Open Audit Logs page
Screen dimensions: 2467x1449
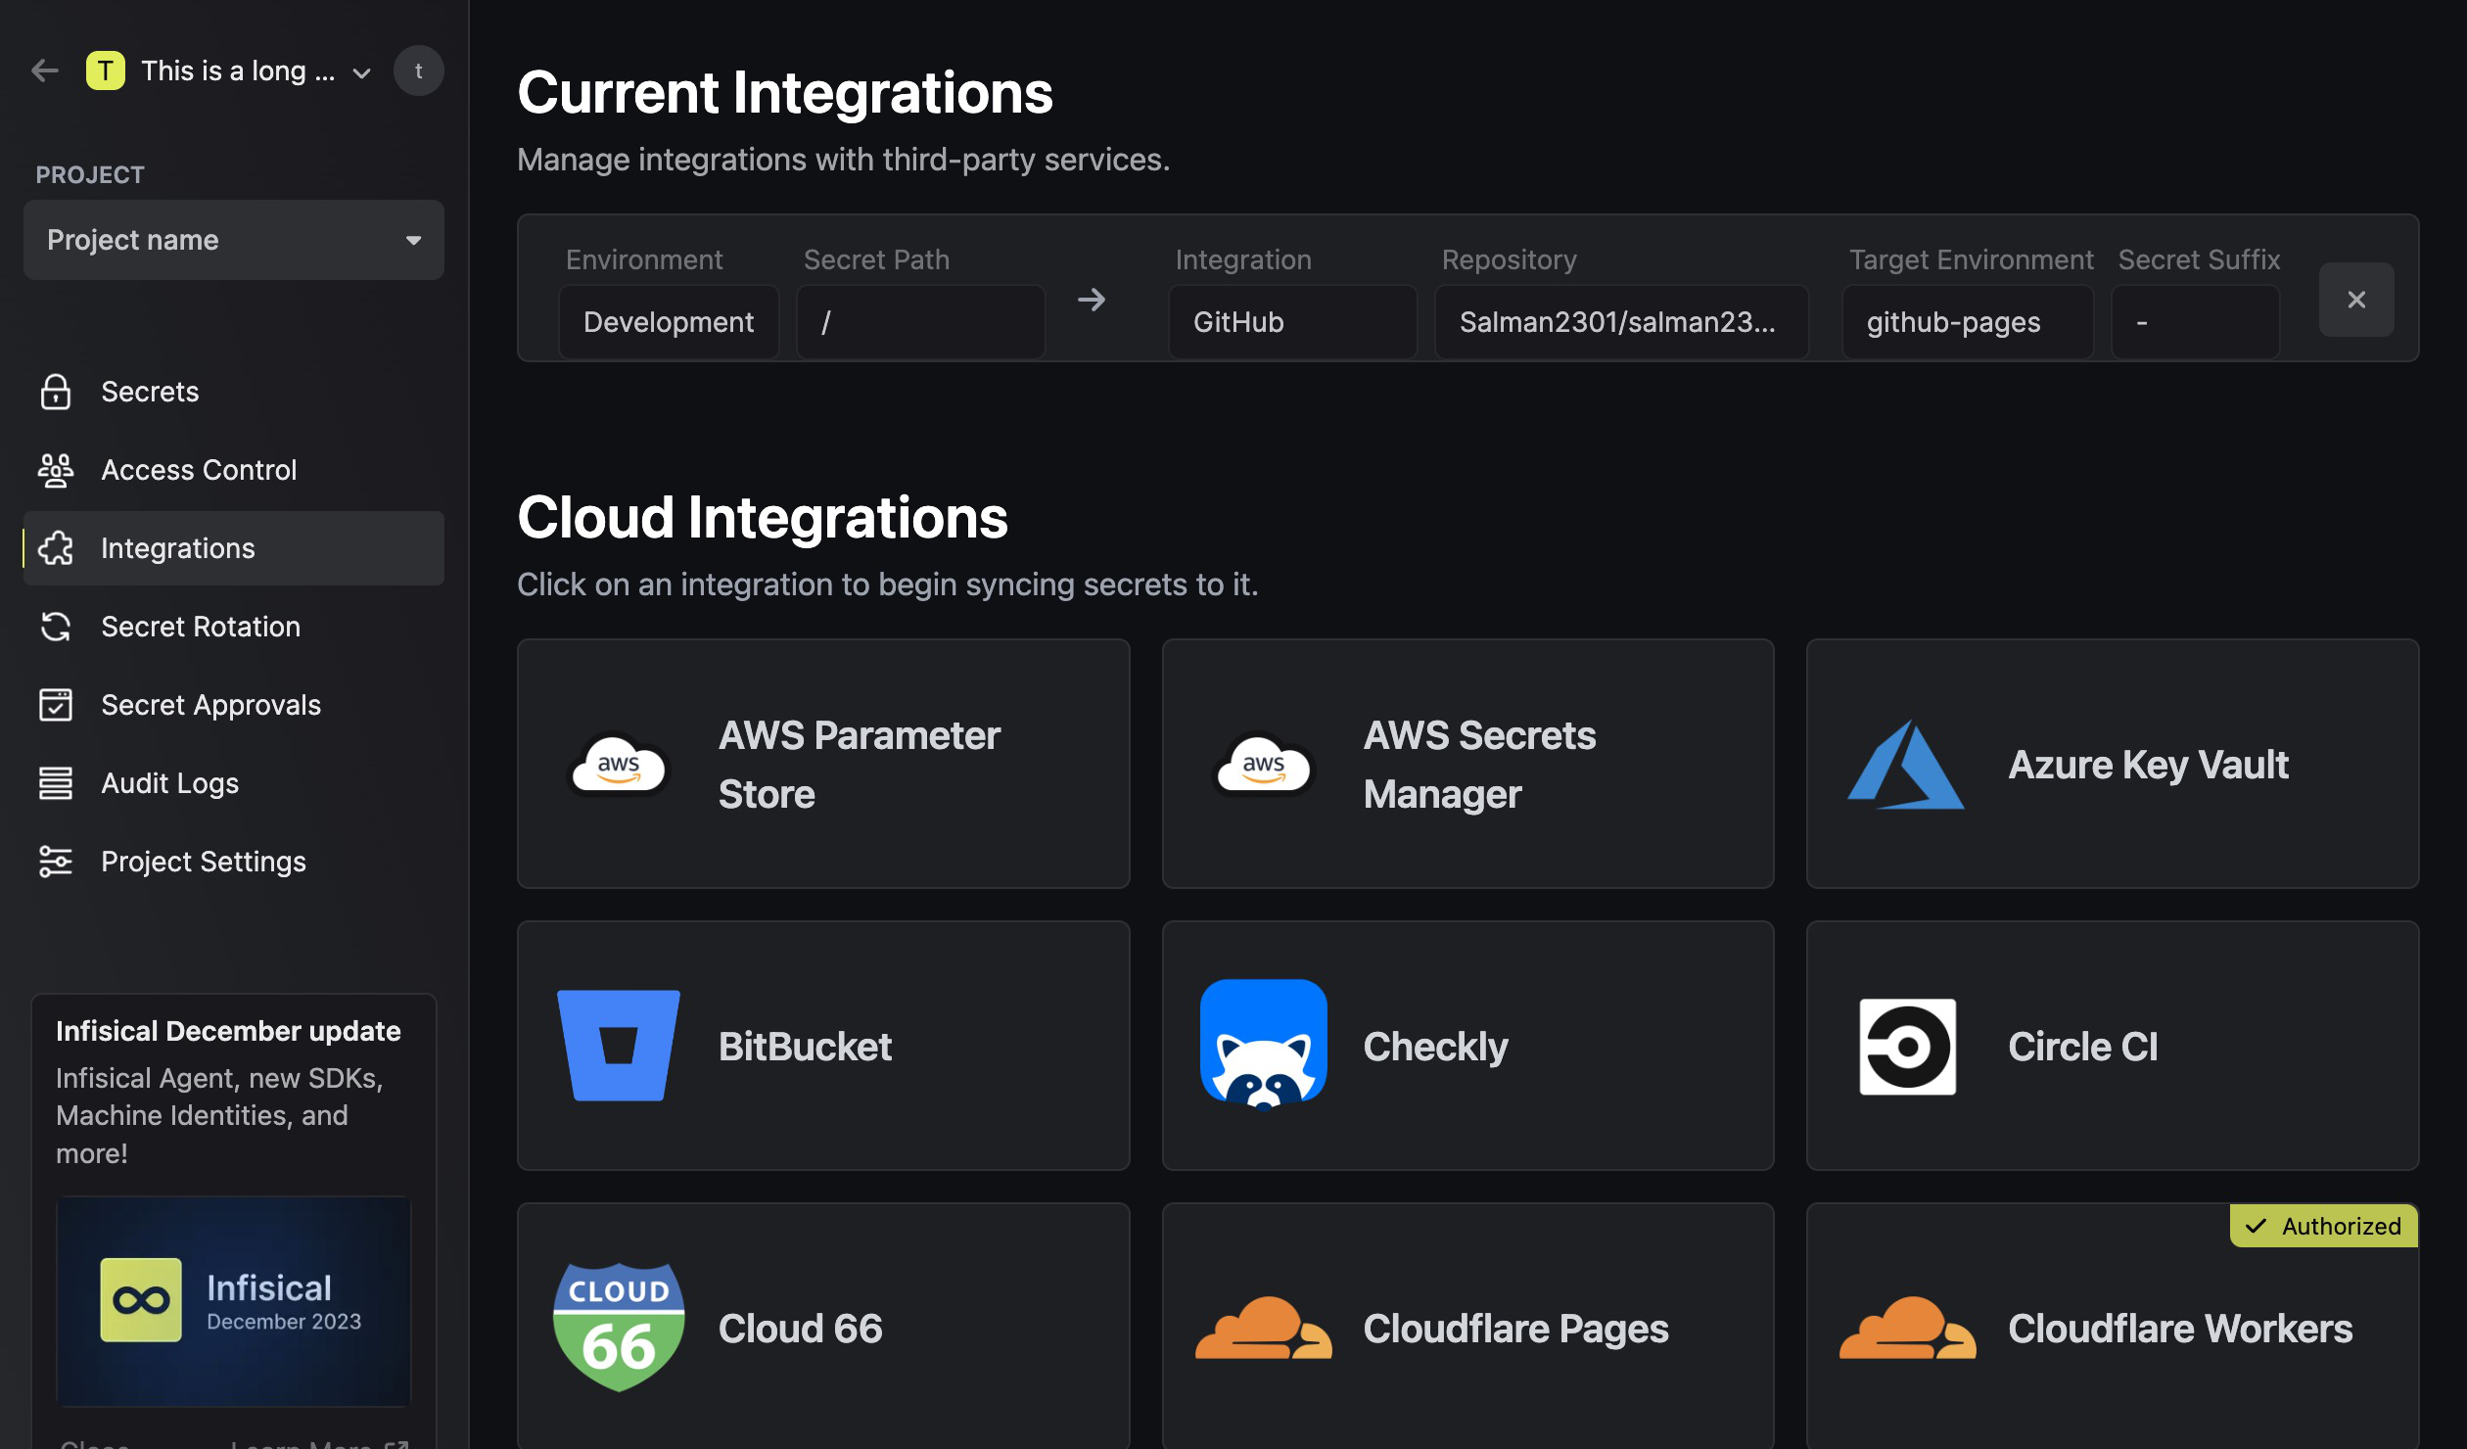(x=234, y=783)
